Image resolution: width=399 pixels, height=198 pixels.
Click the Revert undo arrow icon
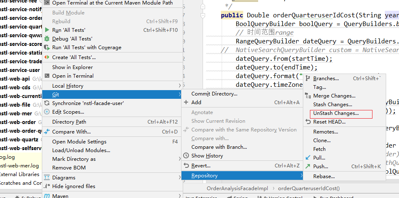pyautogui.click(x=186, y=165)
